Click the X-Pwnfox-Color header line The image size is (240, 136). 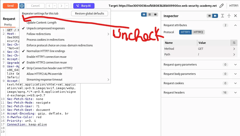(24, 117)
